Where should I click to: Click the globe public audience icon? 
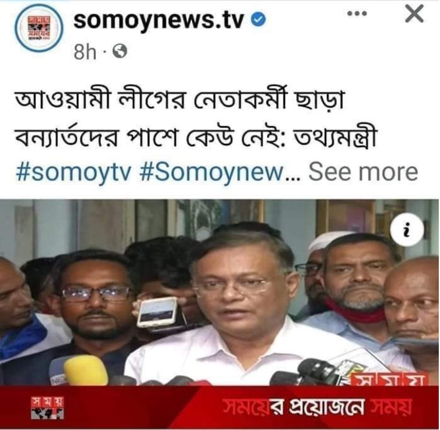tap(120, 51)
